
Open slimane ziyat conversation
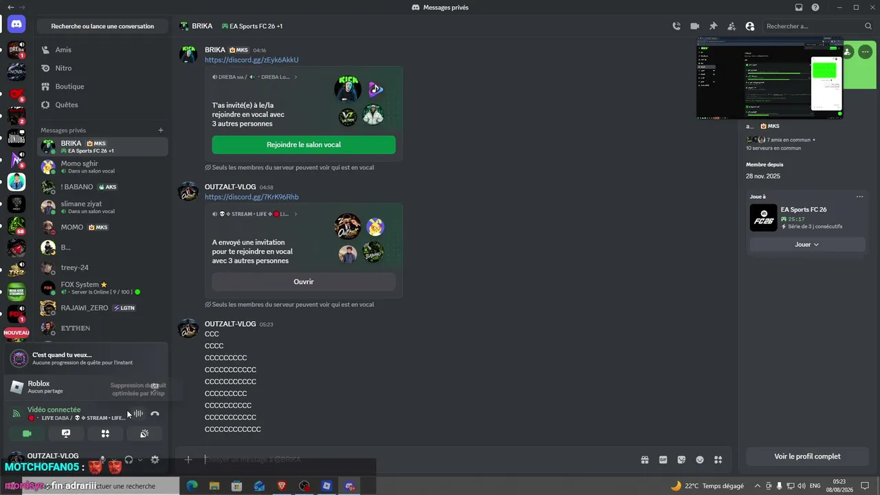102,207
